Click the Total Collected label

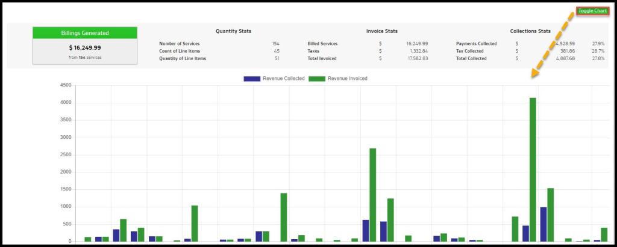[x=471, y=58]
